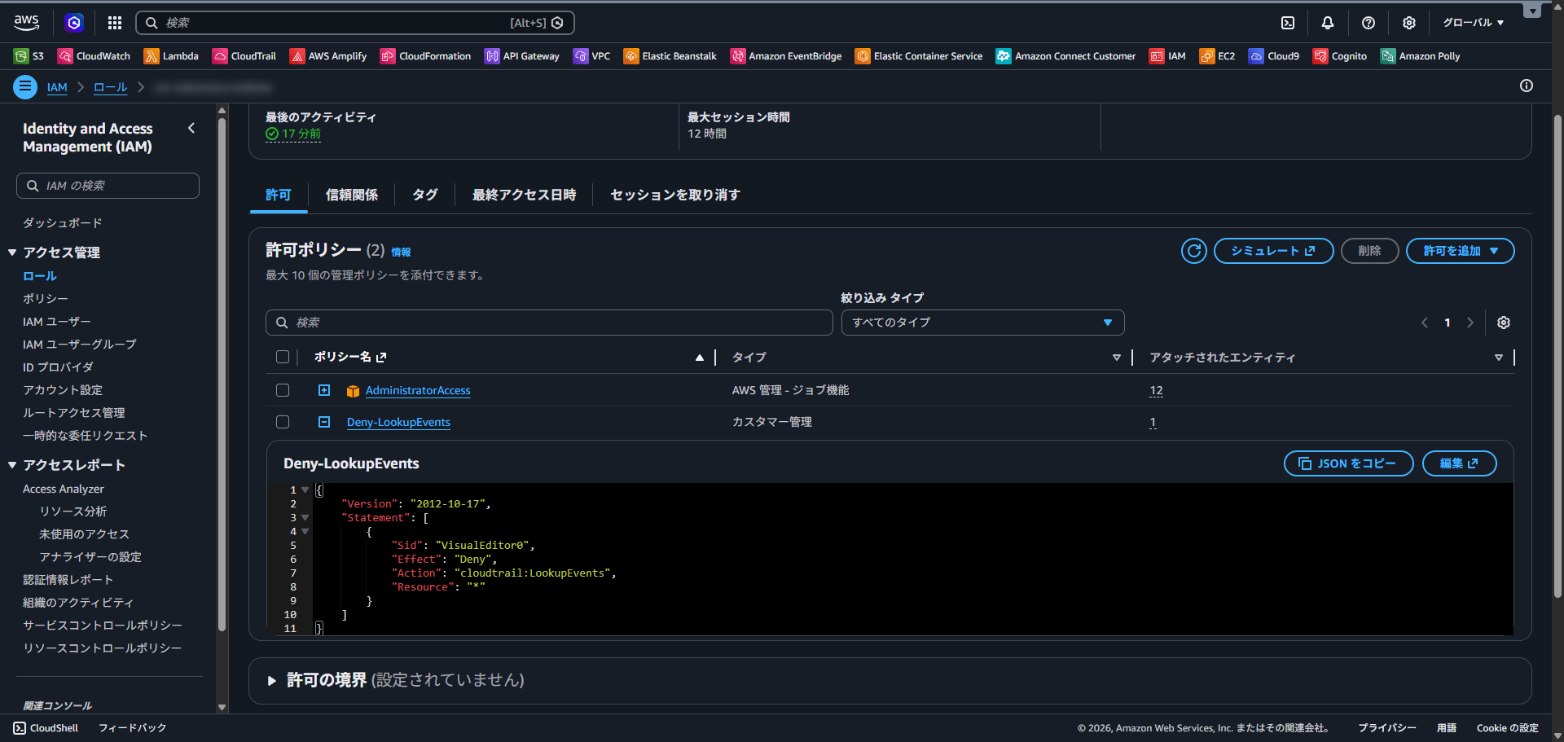Open the filter type dropdown
This screenshot has width=1564, height=742.
coord(982,323)
